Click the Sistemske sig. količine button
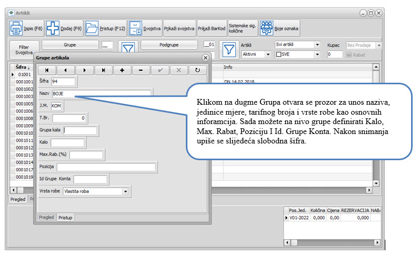420x256 pixels. [x=243, y=28]
